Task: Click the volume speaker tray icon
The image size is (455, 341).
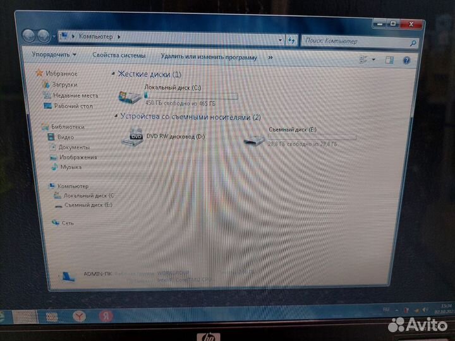Action: click(425, 309)
